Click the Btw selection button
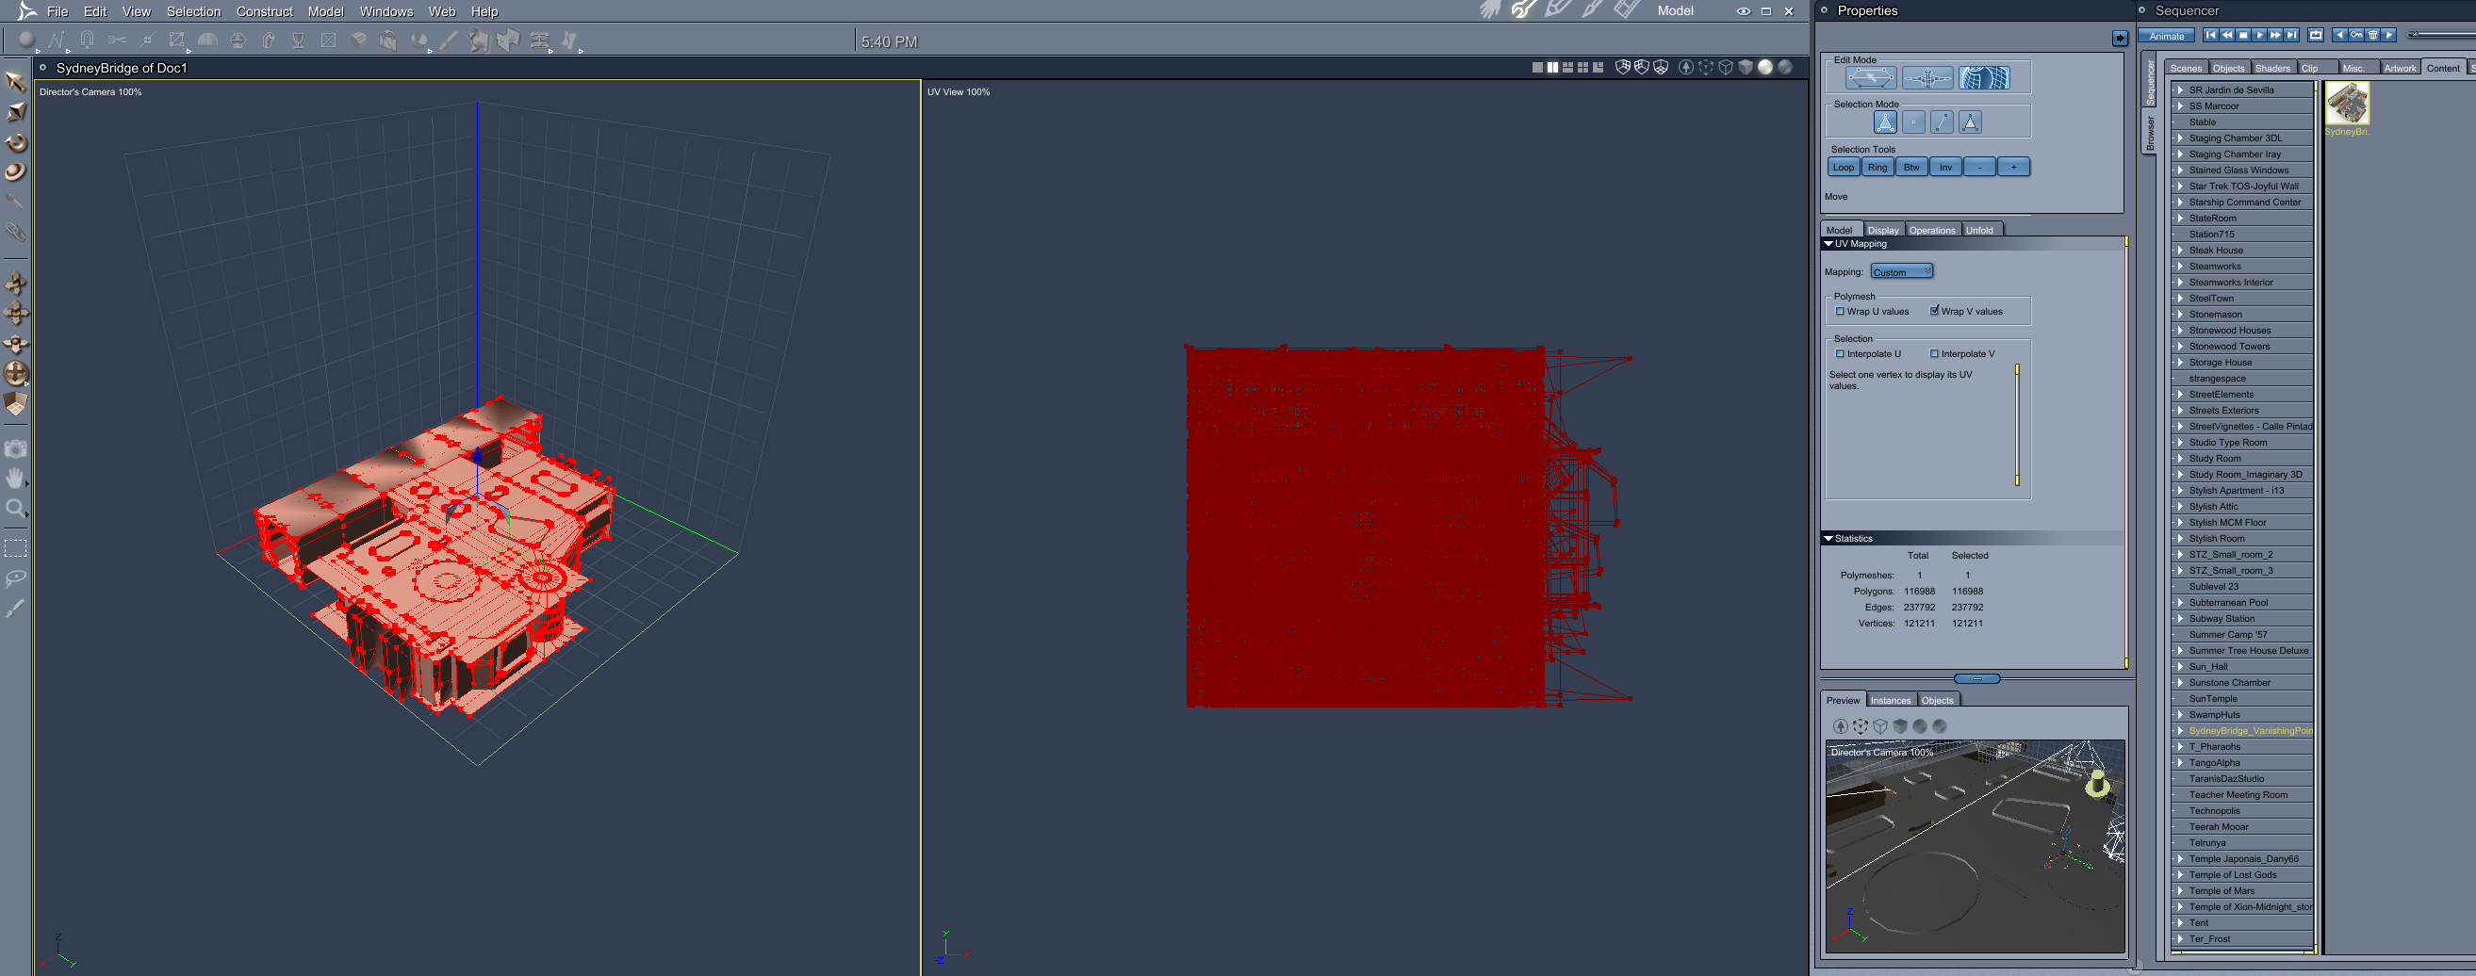This screenshot has width=2476, height=976. point(1910,167)
